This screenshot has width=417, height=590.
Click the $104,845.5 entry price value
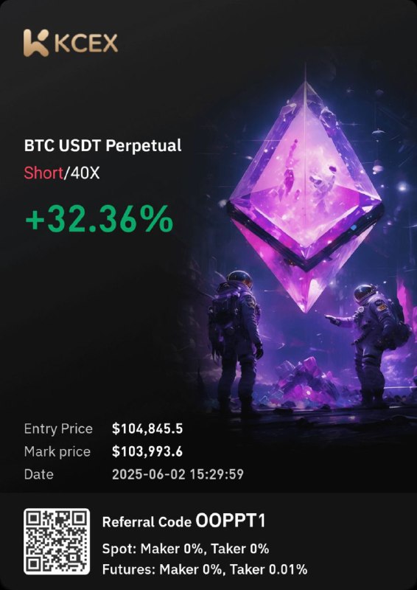pos(147,429)
